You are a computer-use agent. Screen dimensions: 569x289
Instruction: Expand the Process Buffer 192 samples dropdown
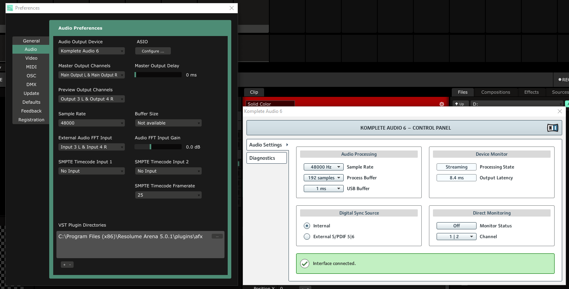point(323,178)
